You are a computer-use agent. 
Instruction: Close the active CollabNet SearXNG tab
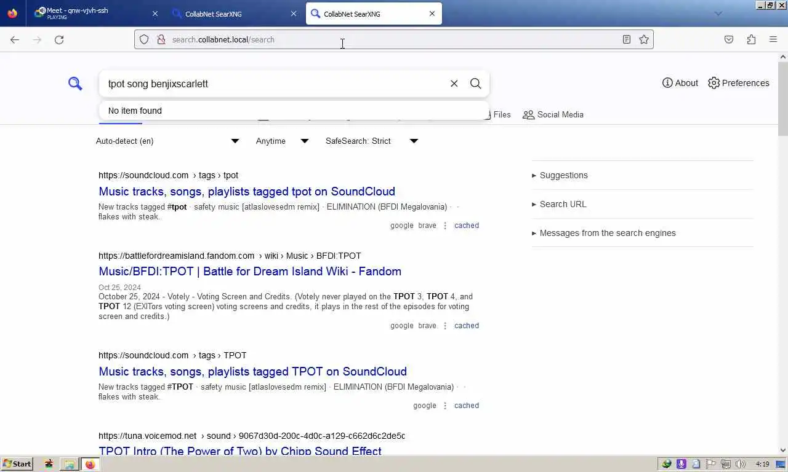(432, 14)
